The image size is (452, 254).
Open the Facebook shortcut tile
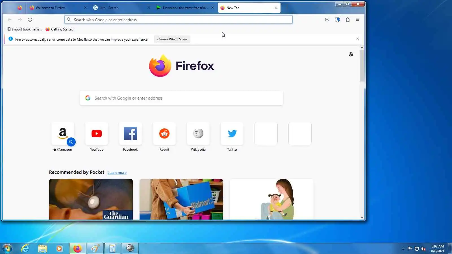click(x=131, y=133)
